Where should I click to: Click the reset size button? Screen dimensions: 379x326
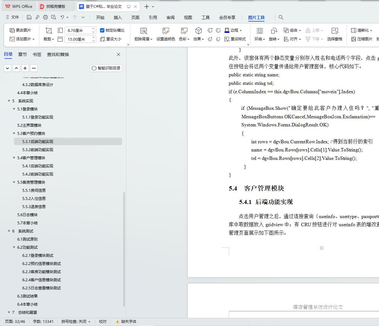[x=111, y=39]
